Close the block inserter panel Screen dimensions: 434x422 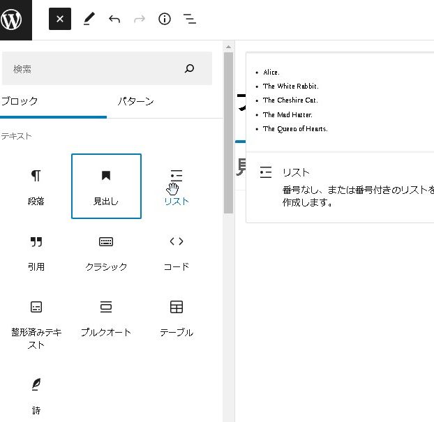(60, 20)
